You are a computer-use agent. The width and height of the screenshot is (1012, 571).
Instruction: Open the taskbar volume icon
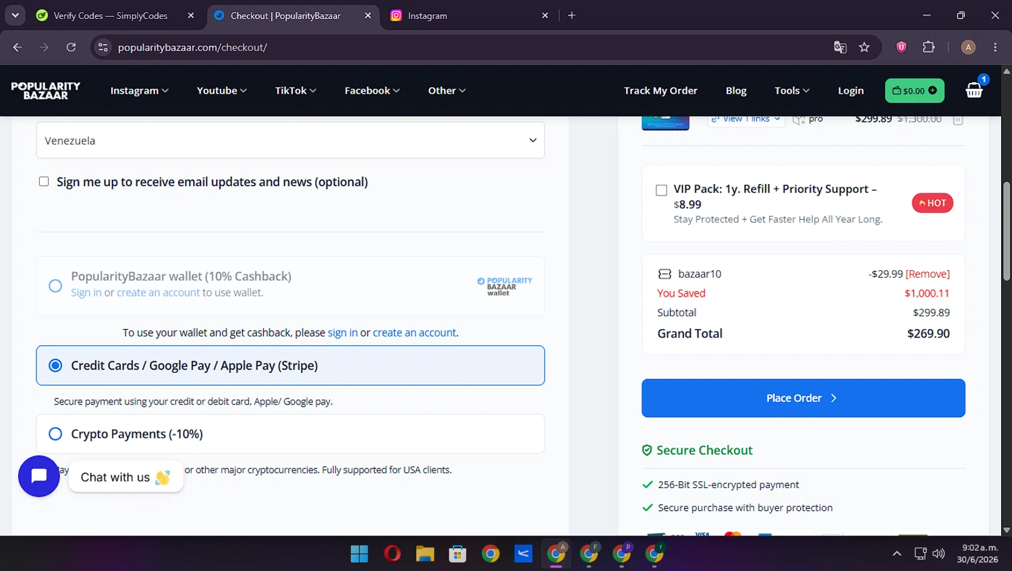(x=938, y=553)
